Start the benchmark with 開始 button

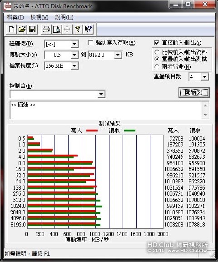tap(194, 92)
